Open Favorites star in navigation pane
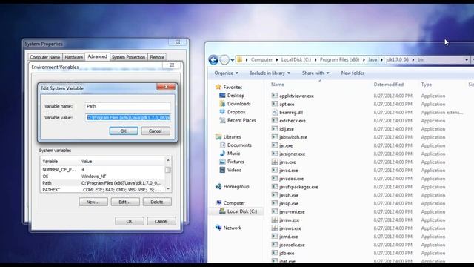Viewport: 474px width, 267px height. coord(218,87)
